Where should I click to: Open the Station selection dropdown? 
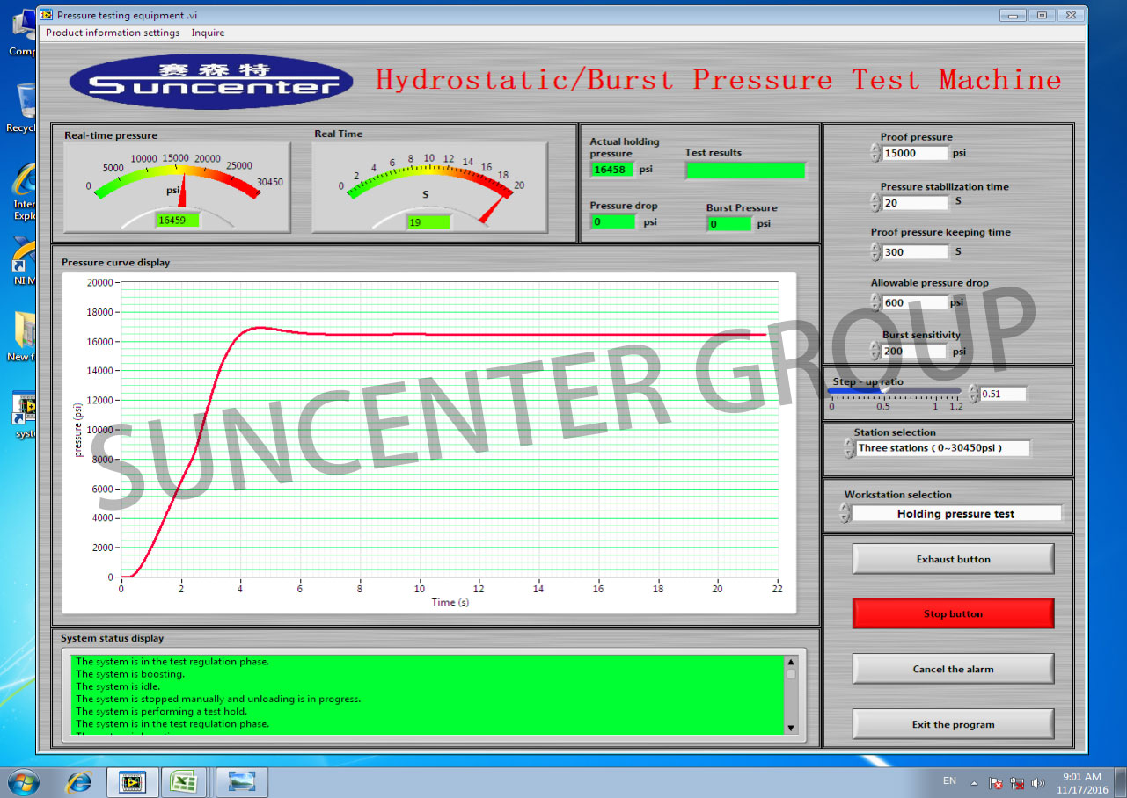[942, 448]
